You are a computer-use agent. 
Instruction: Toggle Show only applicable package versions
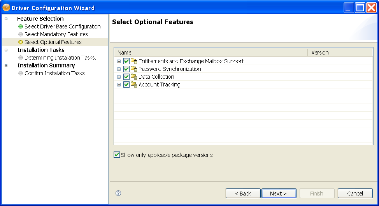coord(117,155)
